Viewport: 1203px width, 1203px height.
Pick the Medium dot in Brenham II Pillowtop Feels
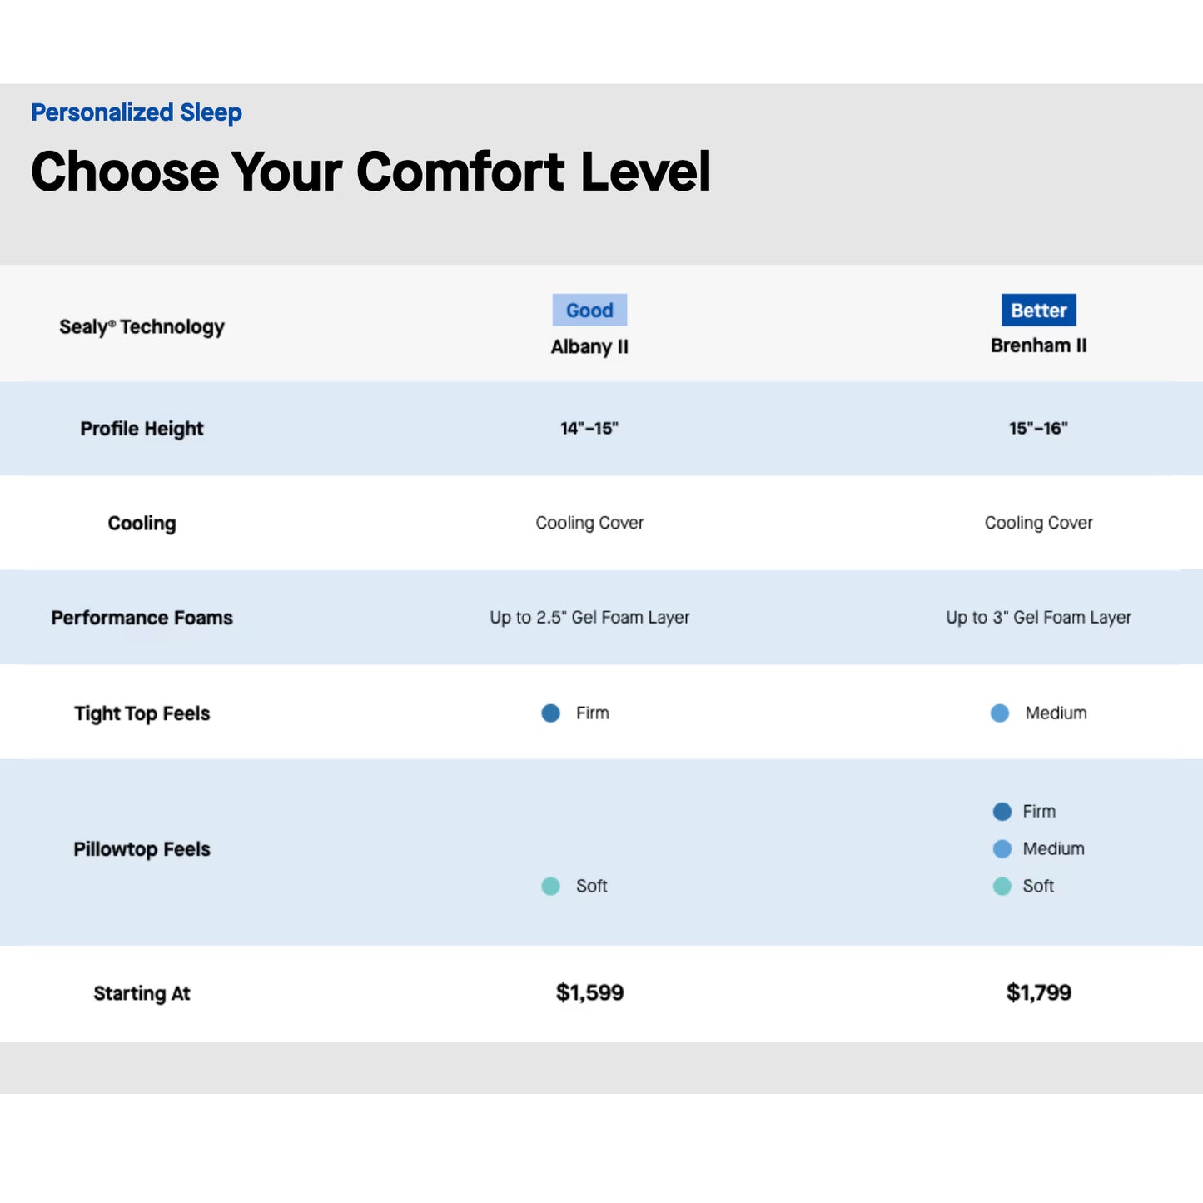(1002, 849)
